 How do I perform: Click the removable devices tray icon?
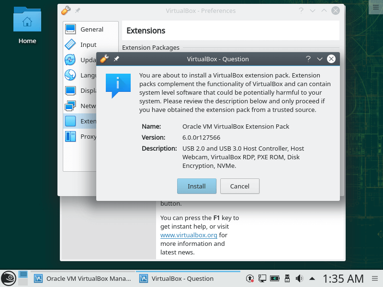287,278
